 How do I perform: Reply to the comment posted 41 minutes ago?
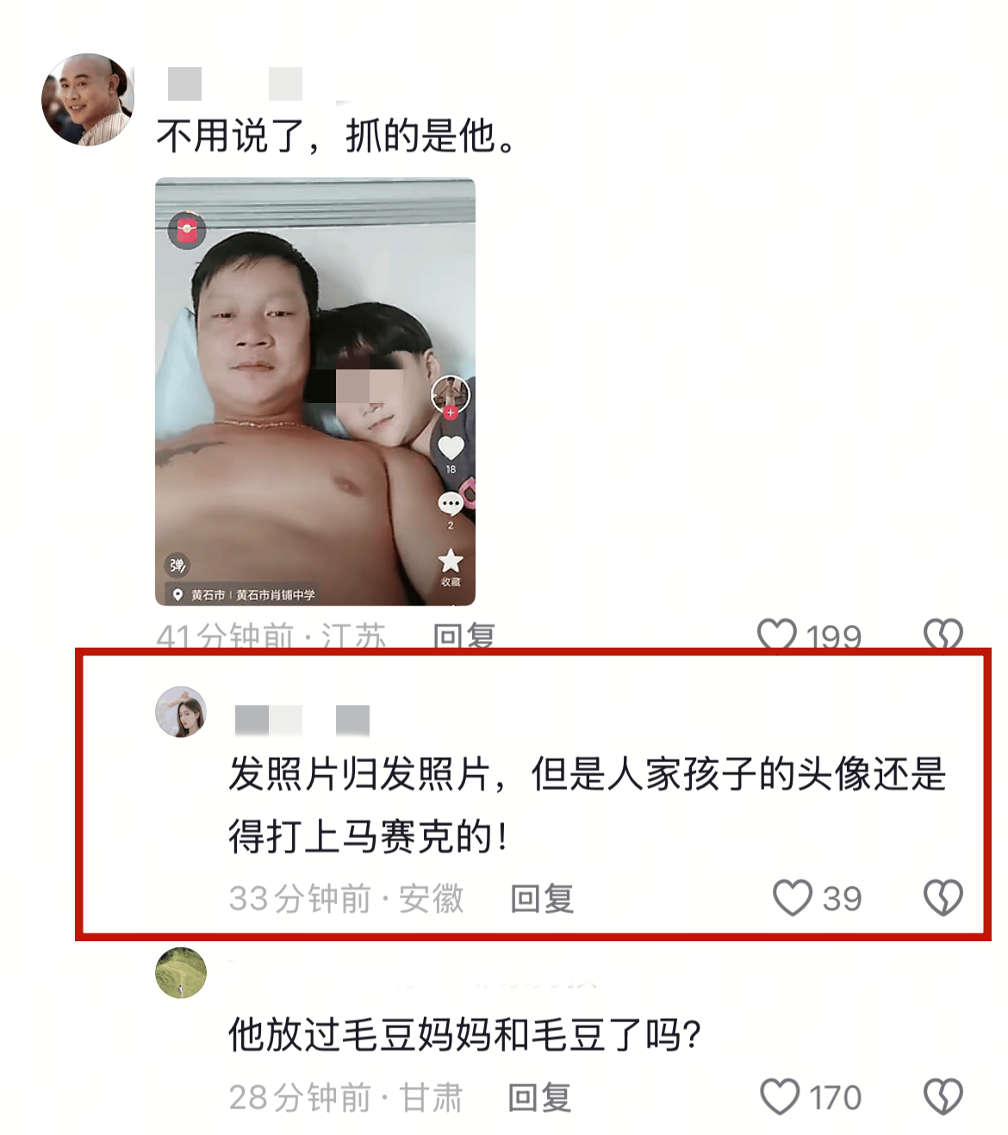(x=464, y=636)
